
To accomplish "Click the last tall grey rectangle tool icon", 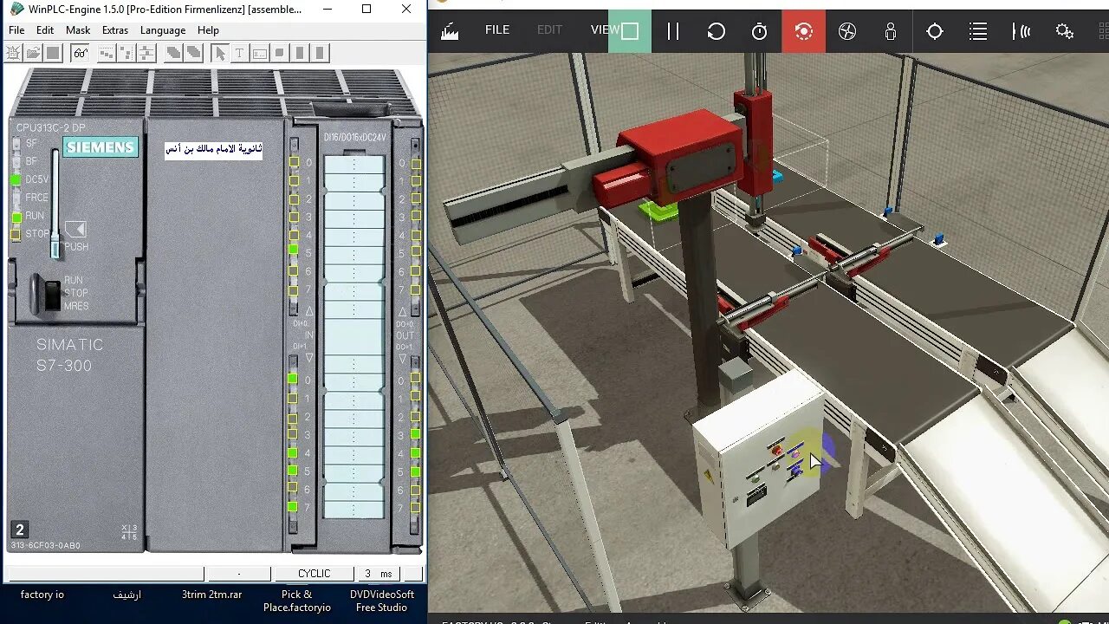I will coord(320,53).
